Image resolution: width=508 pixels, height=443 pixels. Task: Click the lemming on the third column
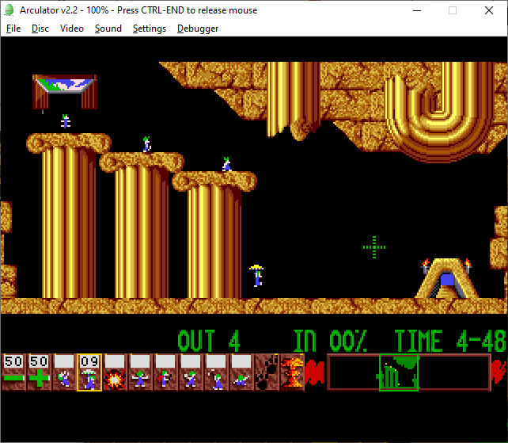226,164
